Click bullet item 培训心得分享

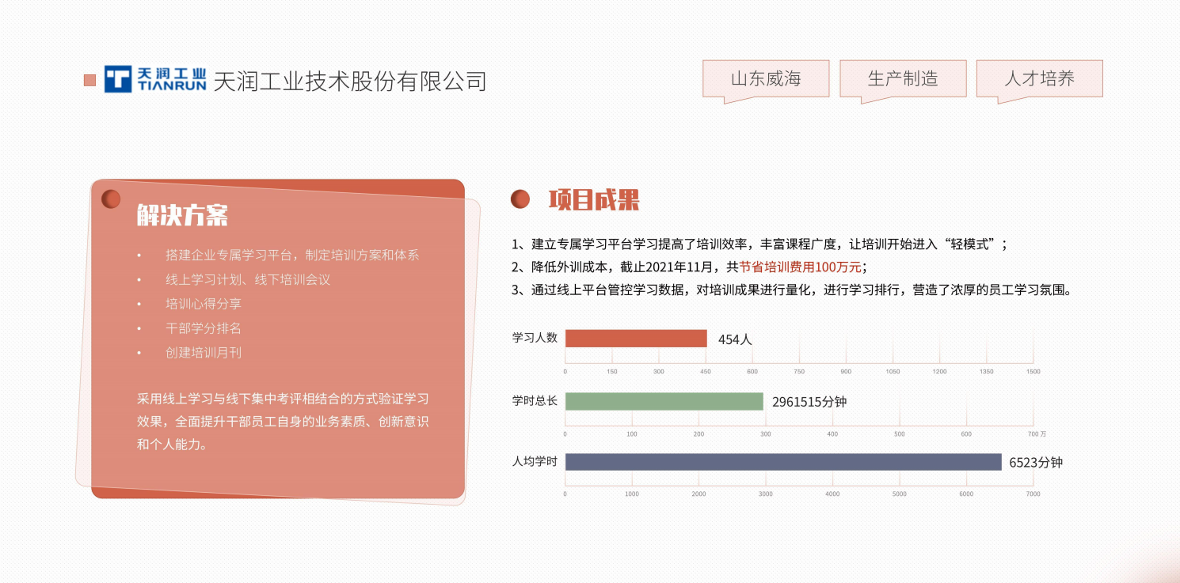(x=203, y=304)
